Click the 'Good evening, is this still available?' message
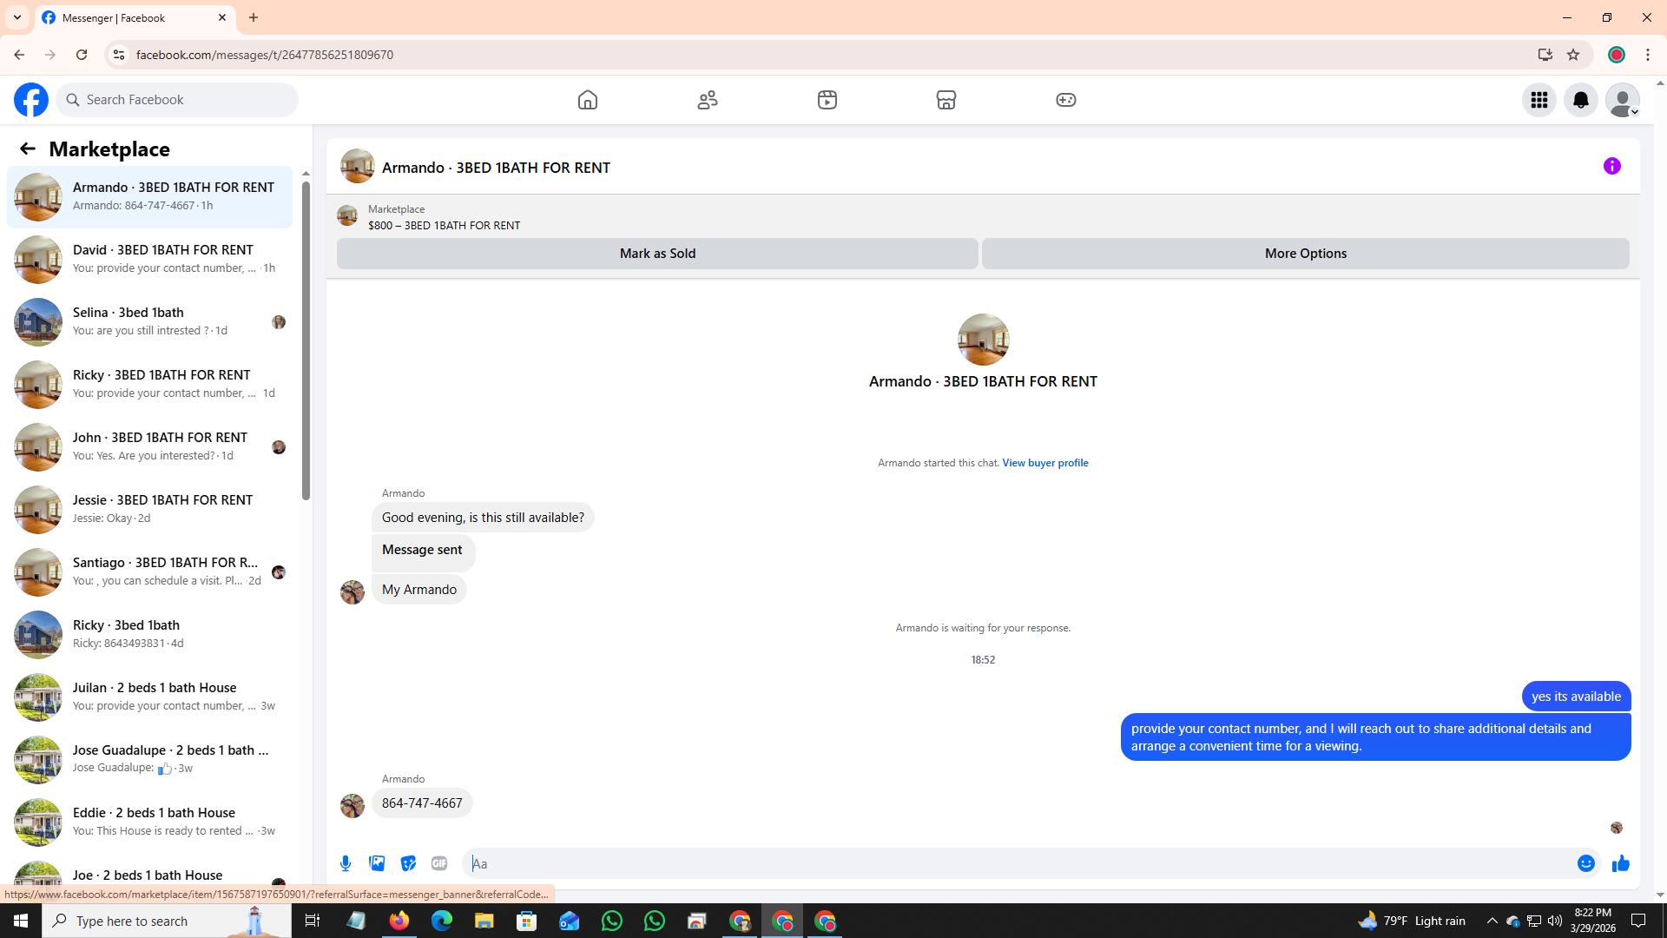This screenshot has height=938, width=1667. [483, 518]
